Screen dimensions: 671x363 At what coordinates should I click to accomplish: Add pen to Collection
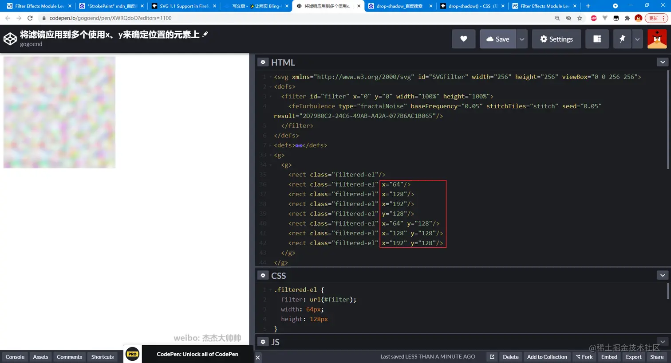tap(547, 357)
